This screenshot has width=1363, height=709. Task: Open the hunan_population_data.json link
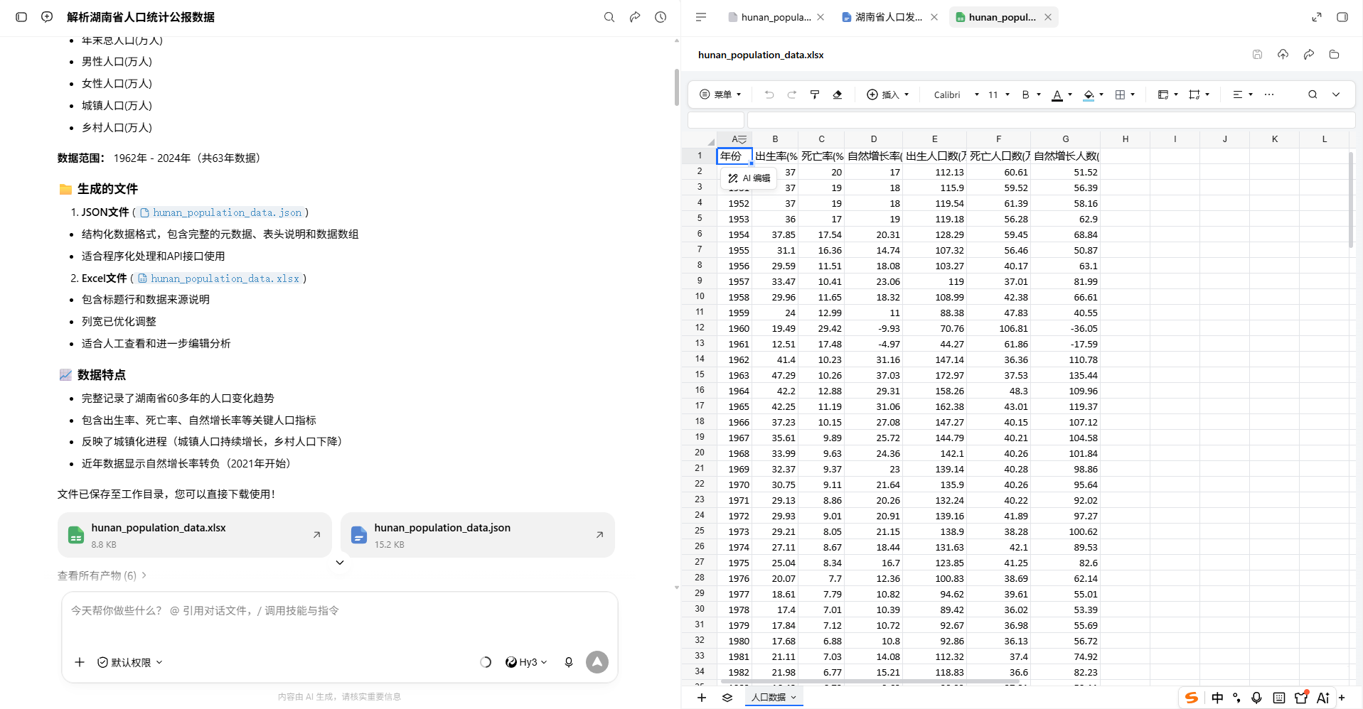[221, 212]
